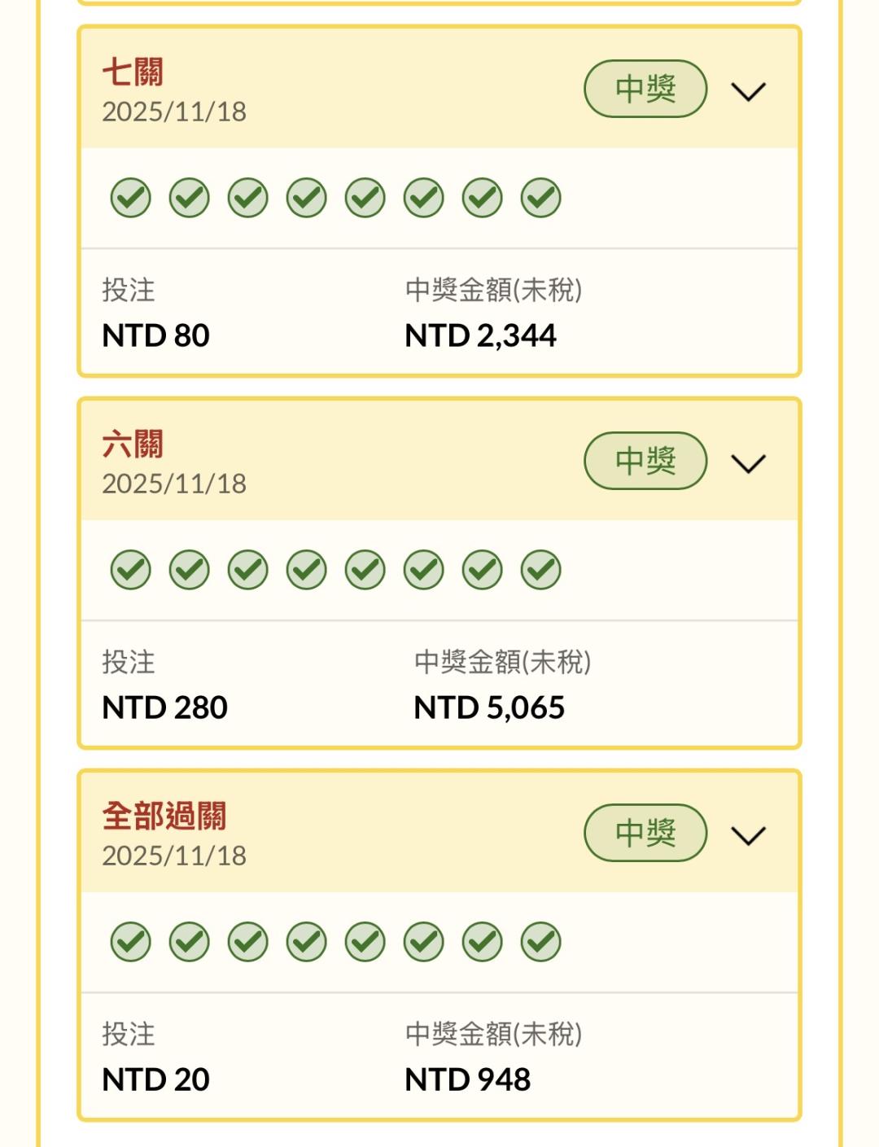Click third green checkmark in 六關 row
This screenshot has width=879, height=1147.
click(x=248, y=570)
